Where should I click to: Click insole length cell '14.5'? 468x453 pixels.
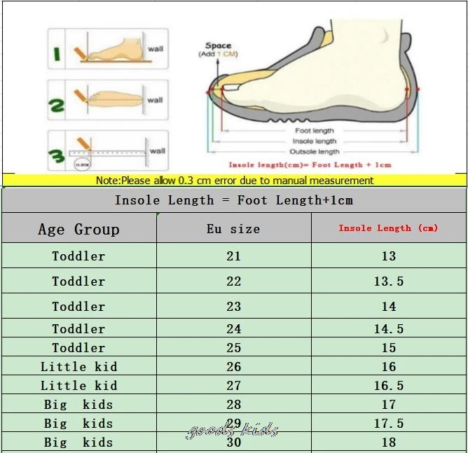point(389,328)
